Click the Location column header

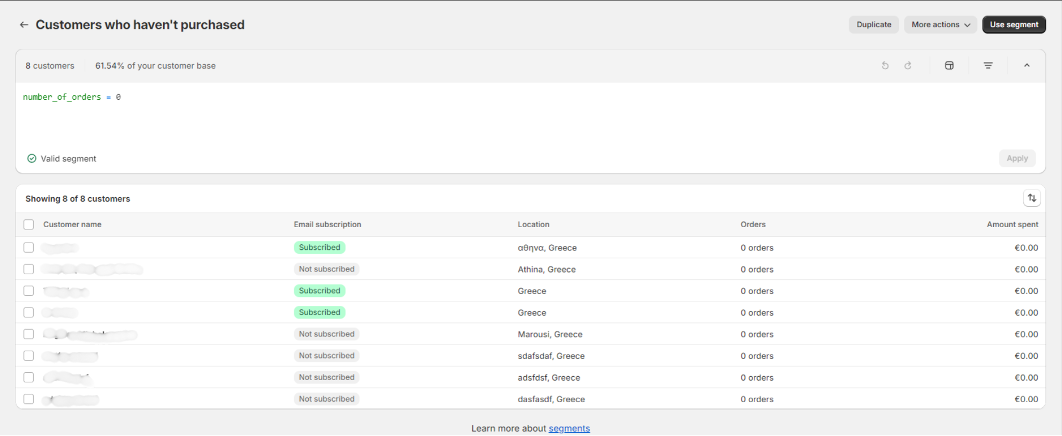(x=533, y=224)
